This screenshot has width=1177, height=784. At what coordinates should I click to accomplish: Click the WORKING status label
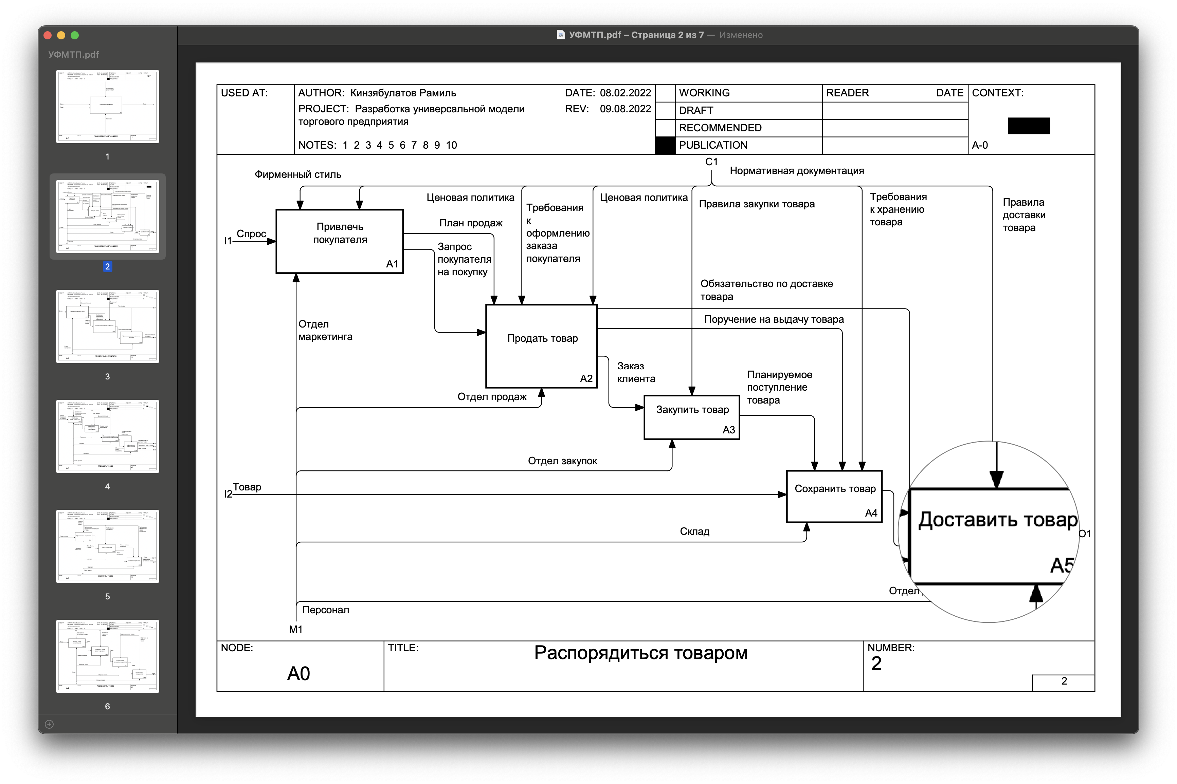(x=704, y=93)
